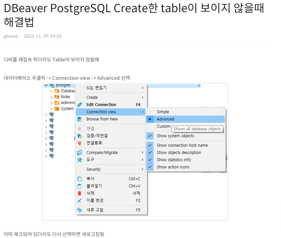Choose 연결종료 menu entry

click(x=111, y=143)
